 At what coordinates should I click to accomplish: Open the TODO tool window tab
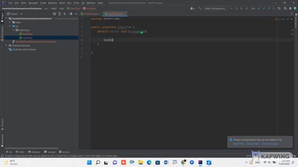[20, 152]
